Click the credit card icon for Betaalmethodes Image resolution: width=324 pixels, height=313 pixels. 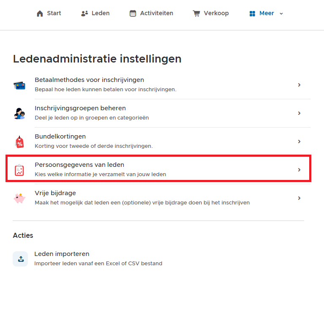point(19,85)
